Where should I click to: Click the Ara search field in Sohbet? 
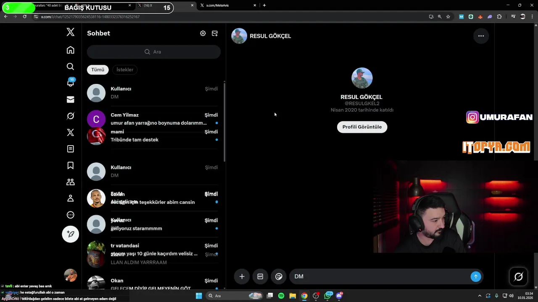(154, 52)
